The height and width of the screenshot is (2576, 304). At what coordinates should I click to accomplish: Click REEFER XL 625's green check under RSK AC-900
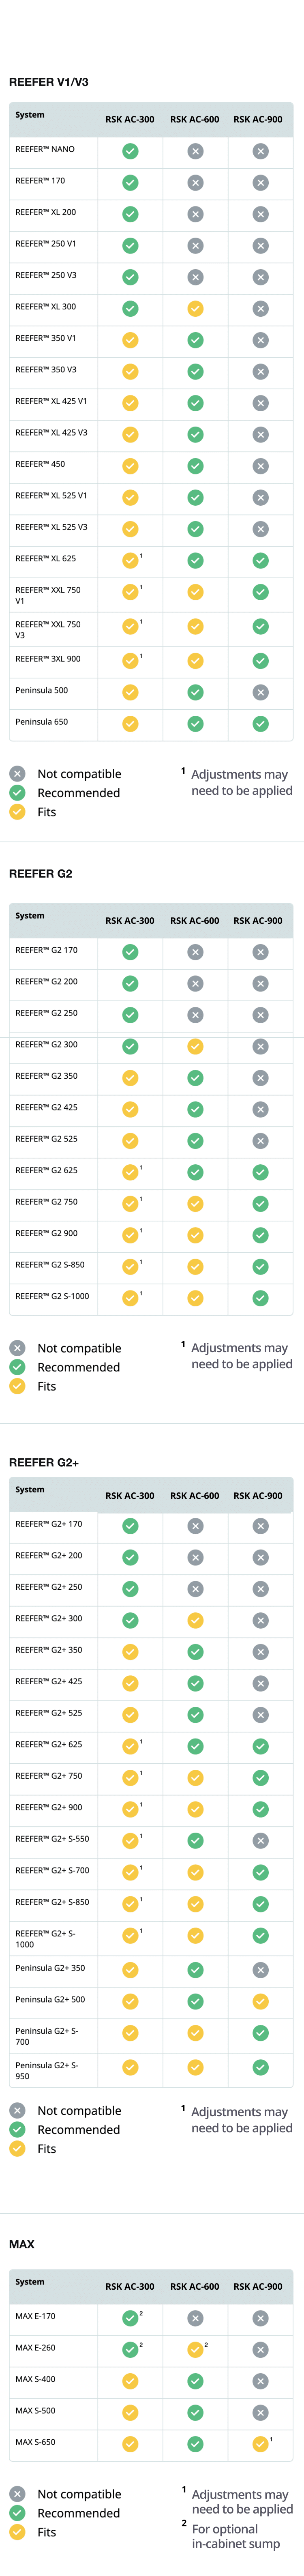click(x=260, y=561)
